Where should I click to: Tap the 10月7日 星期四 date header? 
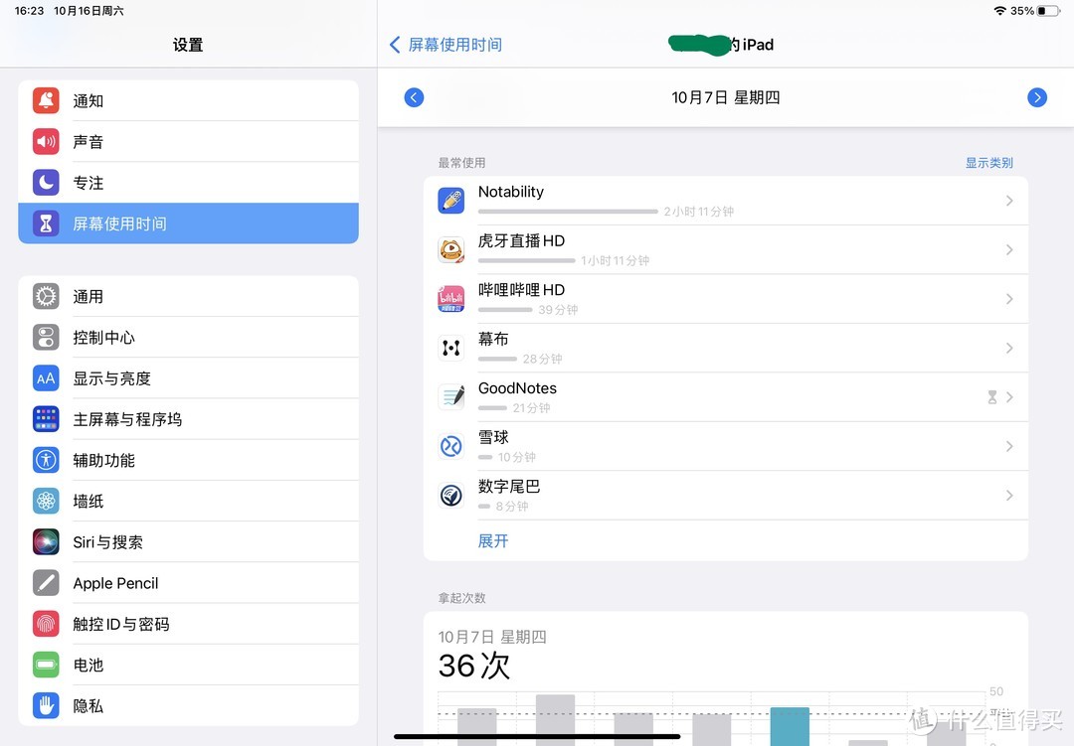(725, 98)
